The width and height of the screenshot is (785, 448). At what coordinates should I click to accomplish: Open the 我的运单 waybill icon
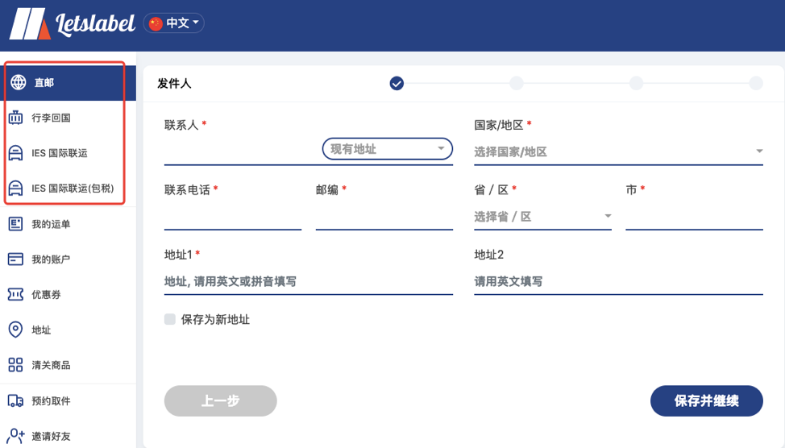pyautogui.click(x=15, y=224)
